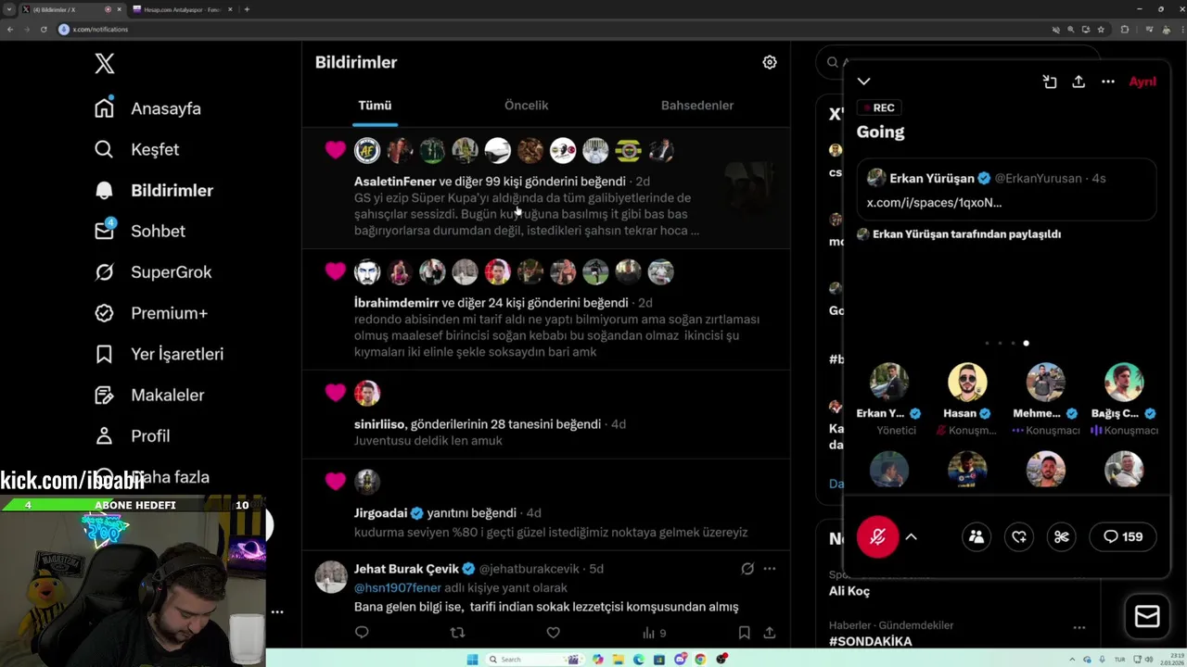Viewport: 1187px width, 667px height.
Task: Click the Space pop-out dock icon
Action: [x=1050, y=82]
